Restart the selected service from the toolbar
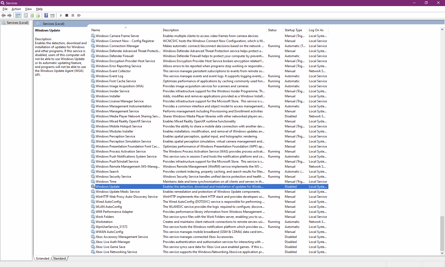445x267 pixels. pos(79,15)
